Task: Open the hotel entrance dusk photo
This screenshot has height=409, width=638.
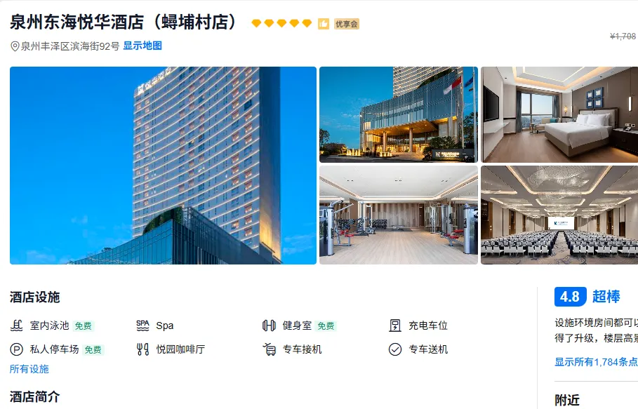Action: (x=399, y=114)
